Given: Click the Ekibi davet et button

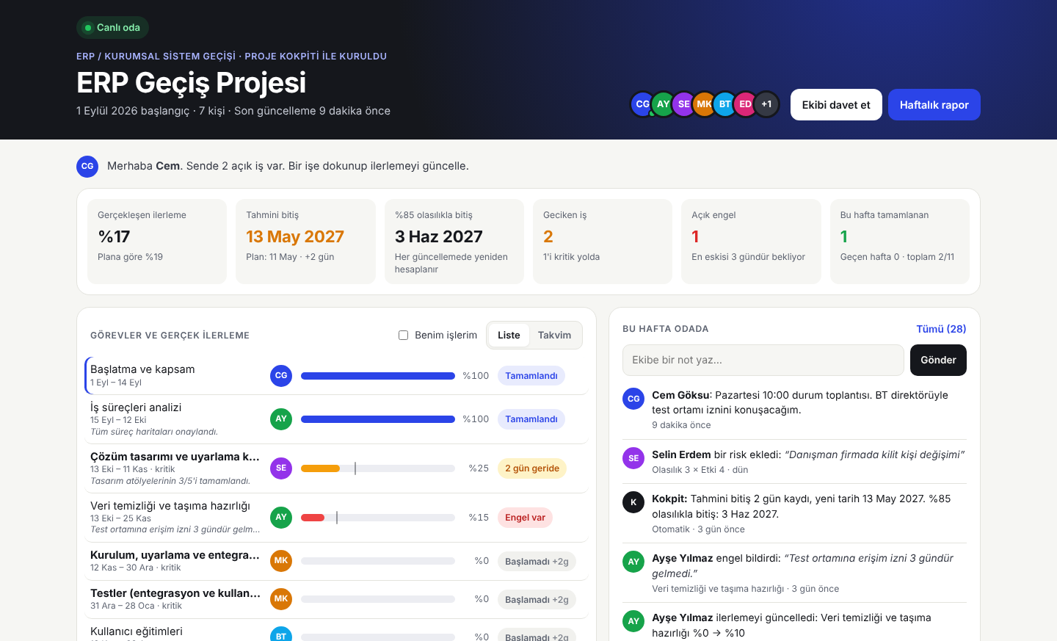Looking at the screenshot, I should point(836,105).
